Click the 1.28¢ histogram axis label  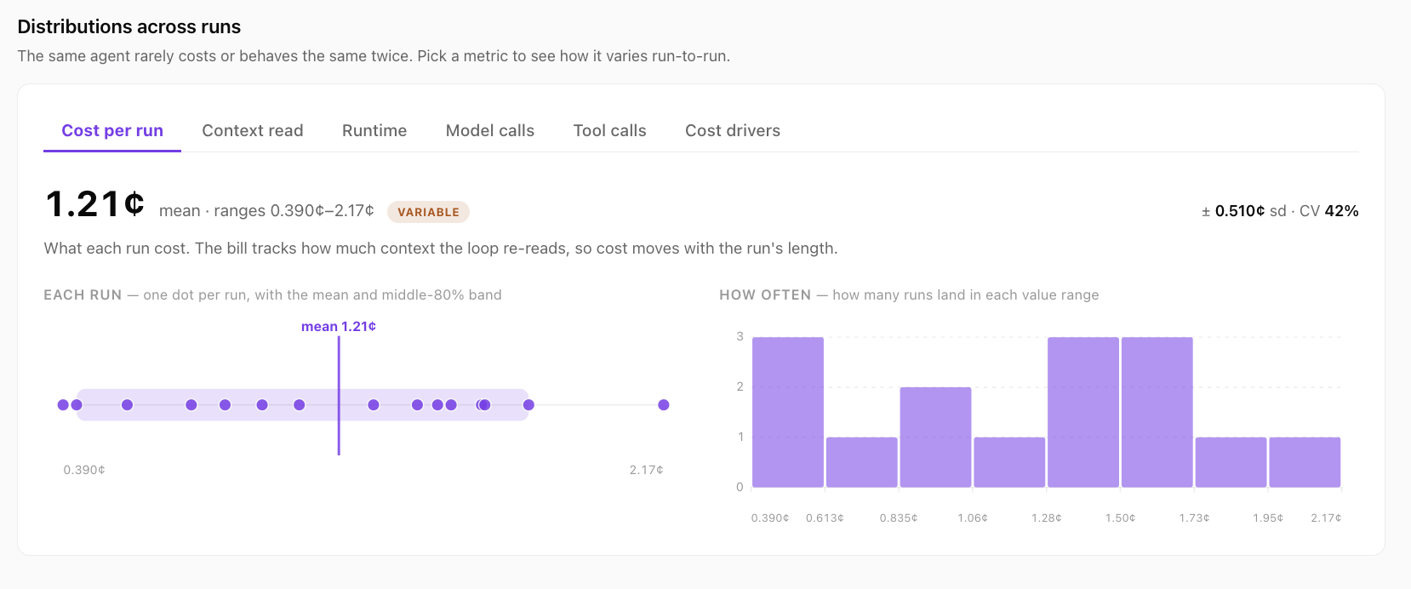(x=1047, y=518)
